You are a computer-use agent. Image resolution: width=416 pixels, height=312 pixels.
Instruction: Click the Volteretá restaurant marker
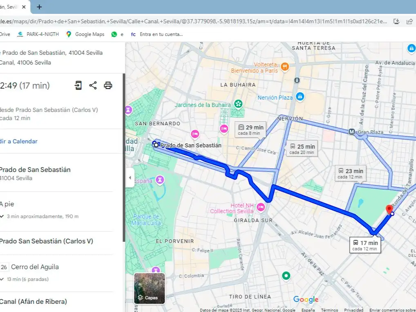[285, 67]
